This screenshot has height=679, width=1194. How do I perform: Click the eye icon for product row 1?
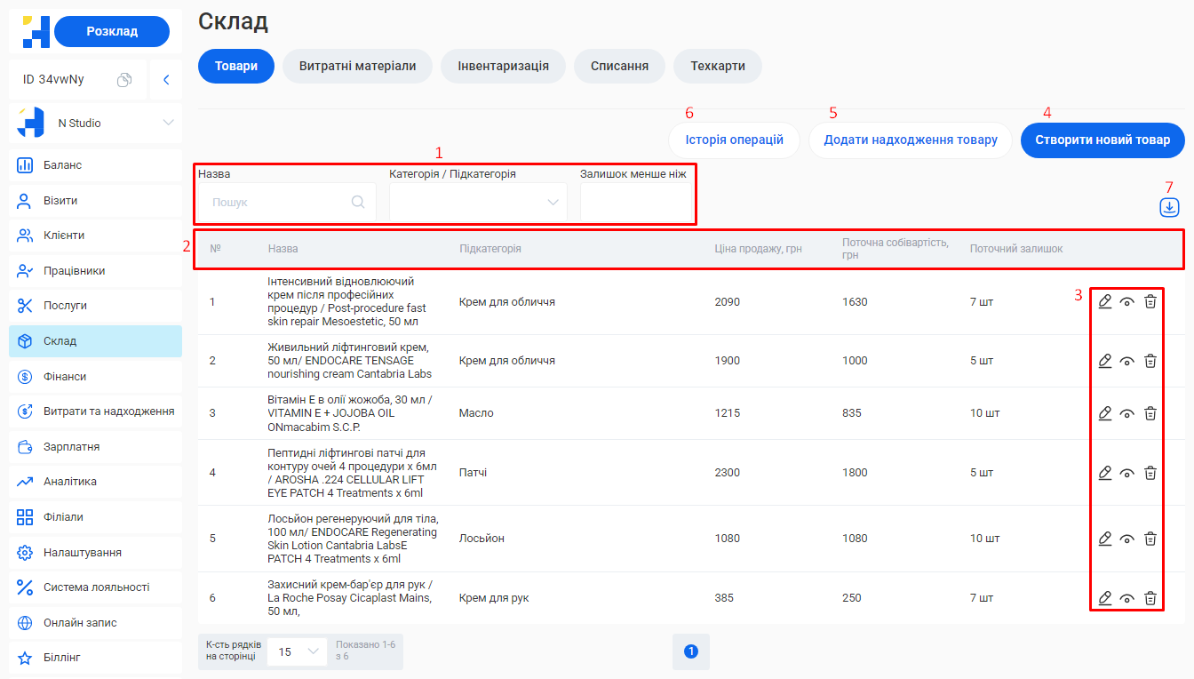click(1127, 302)
